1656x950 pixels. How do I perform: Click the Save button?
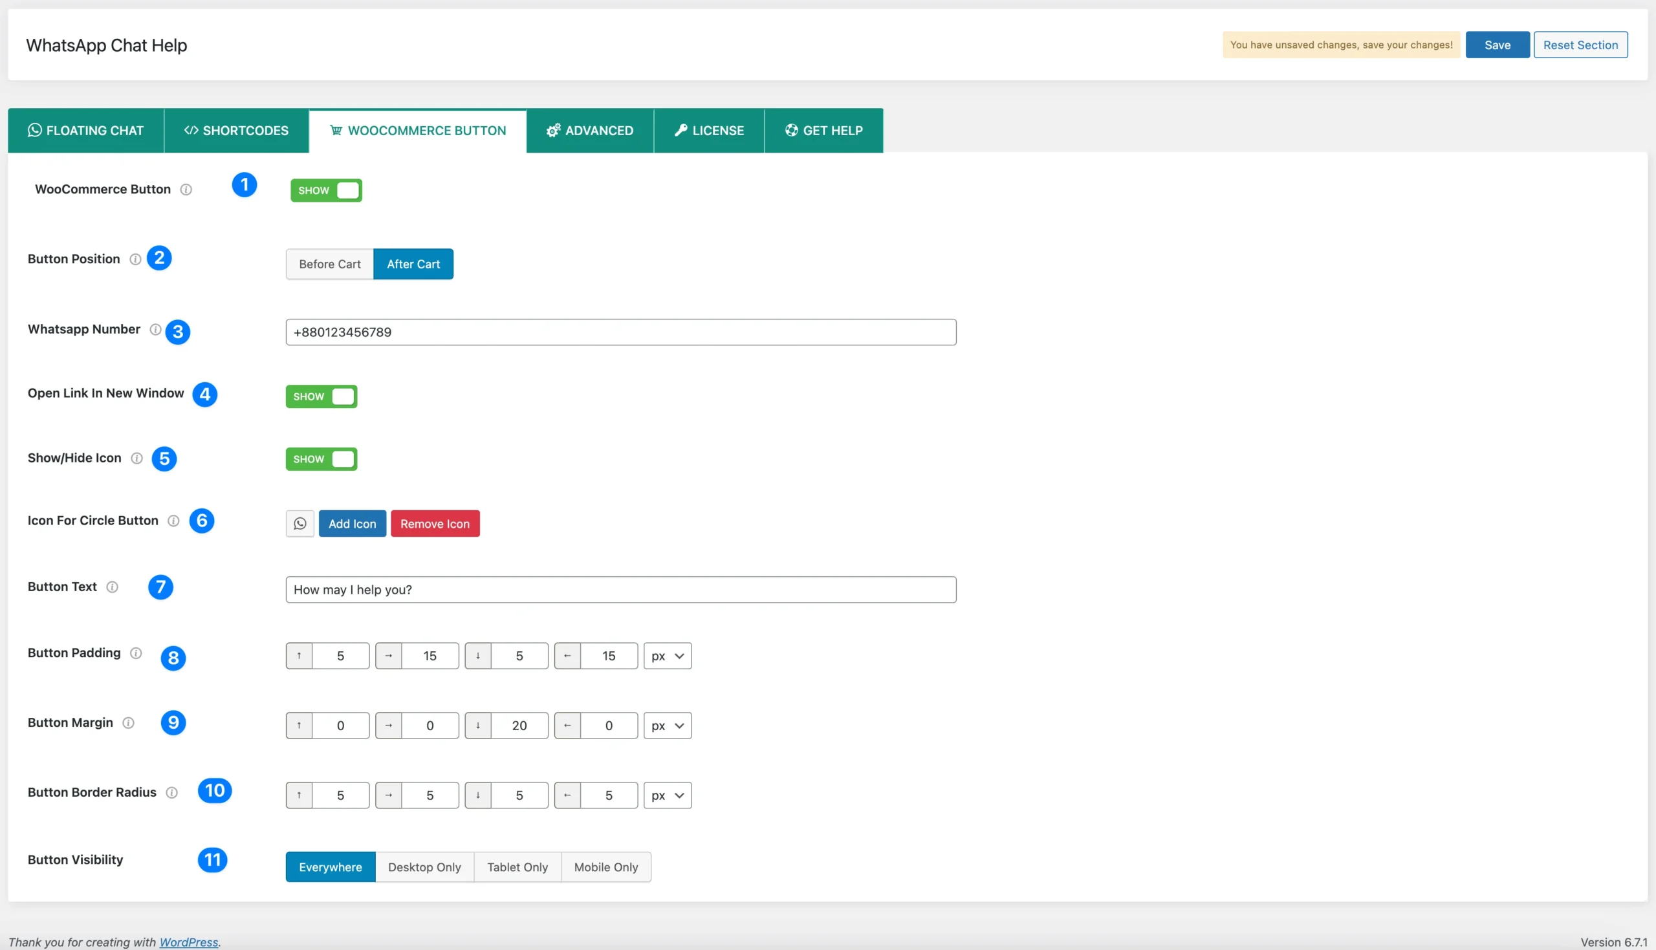coord(1498,45)
